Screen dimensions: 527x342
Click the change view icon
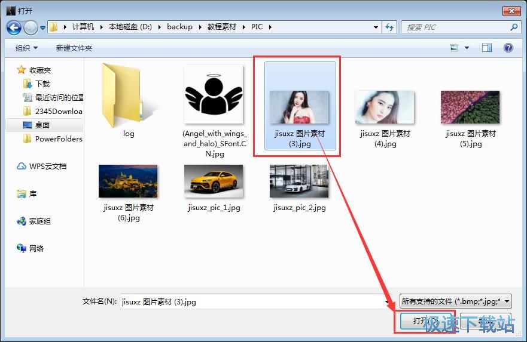point(454,48)
